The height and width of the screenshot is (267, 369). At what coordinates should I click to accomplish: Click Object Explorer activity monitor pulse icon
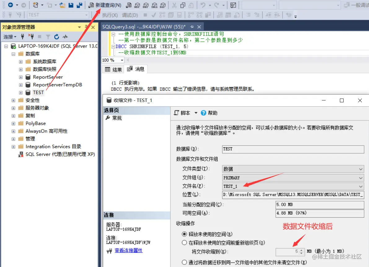[65, 37]
